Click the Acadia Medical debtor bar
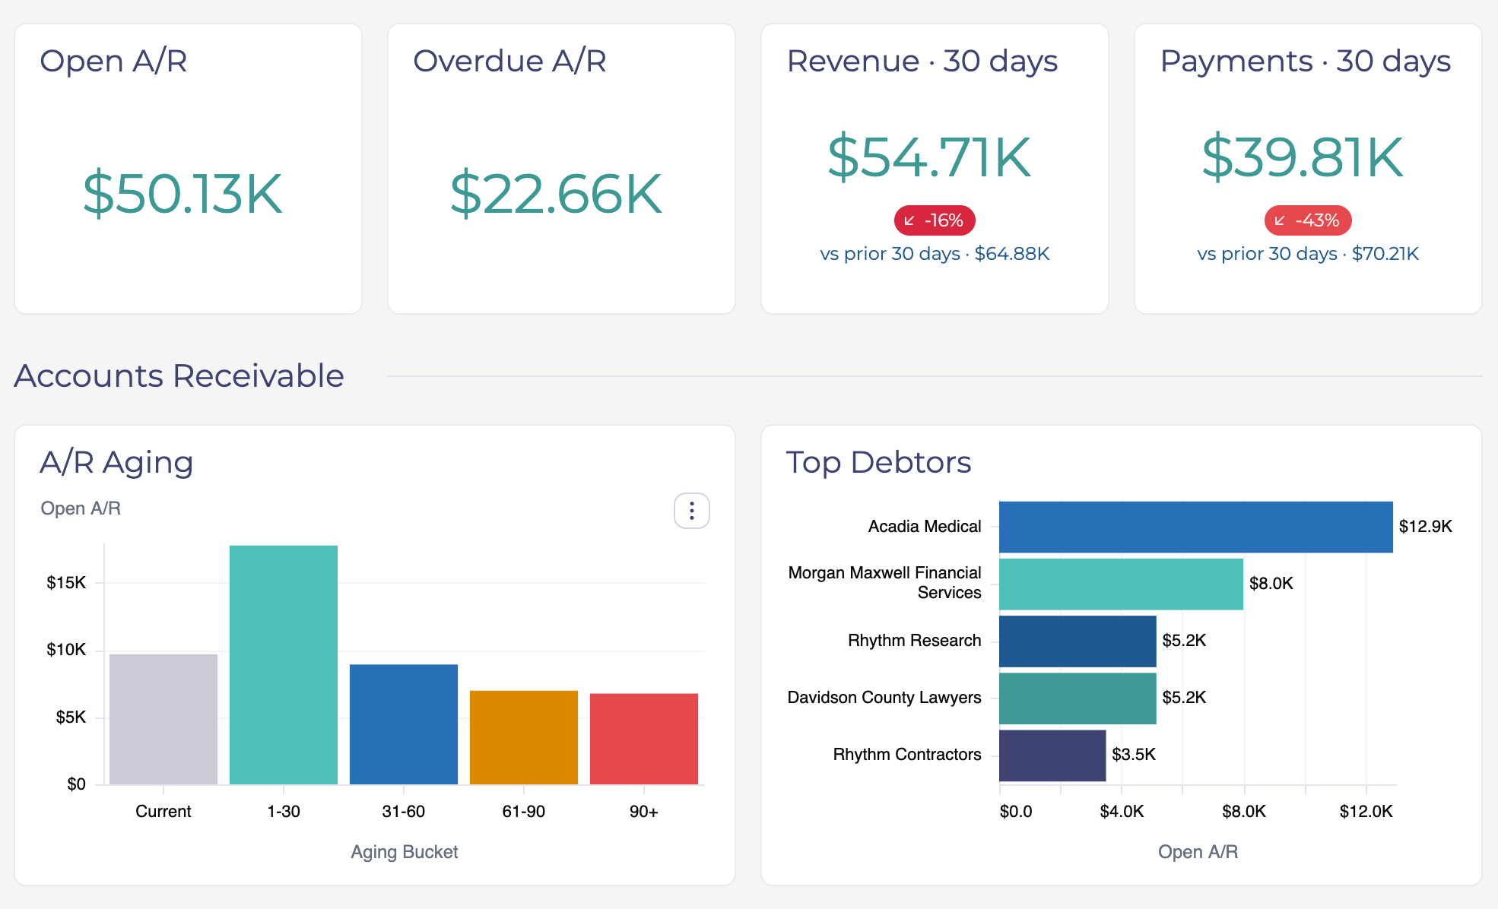 [x=1196, y=527]
